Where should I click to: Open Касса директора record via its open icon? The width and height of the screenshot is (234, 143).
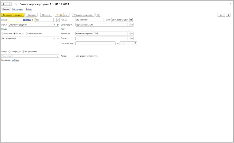[58, 38]
